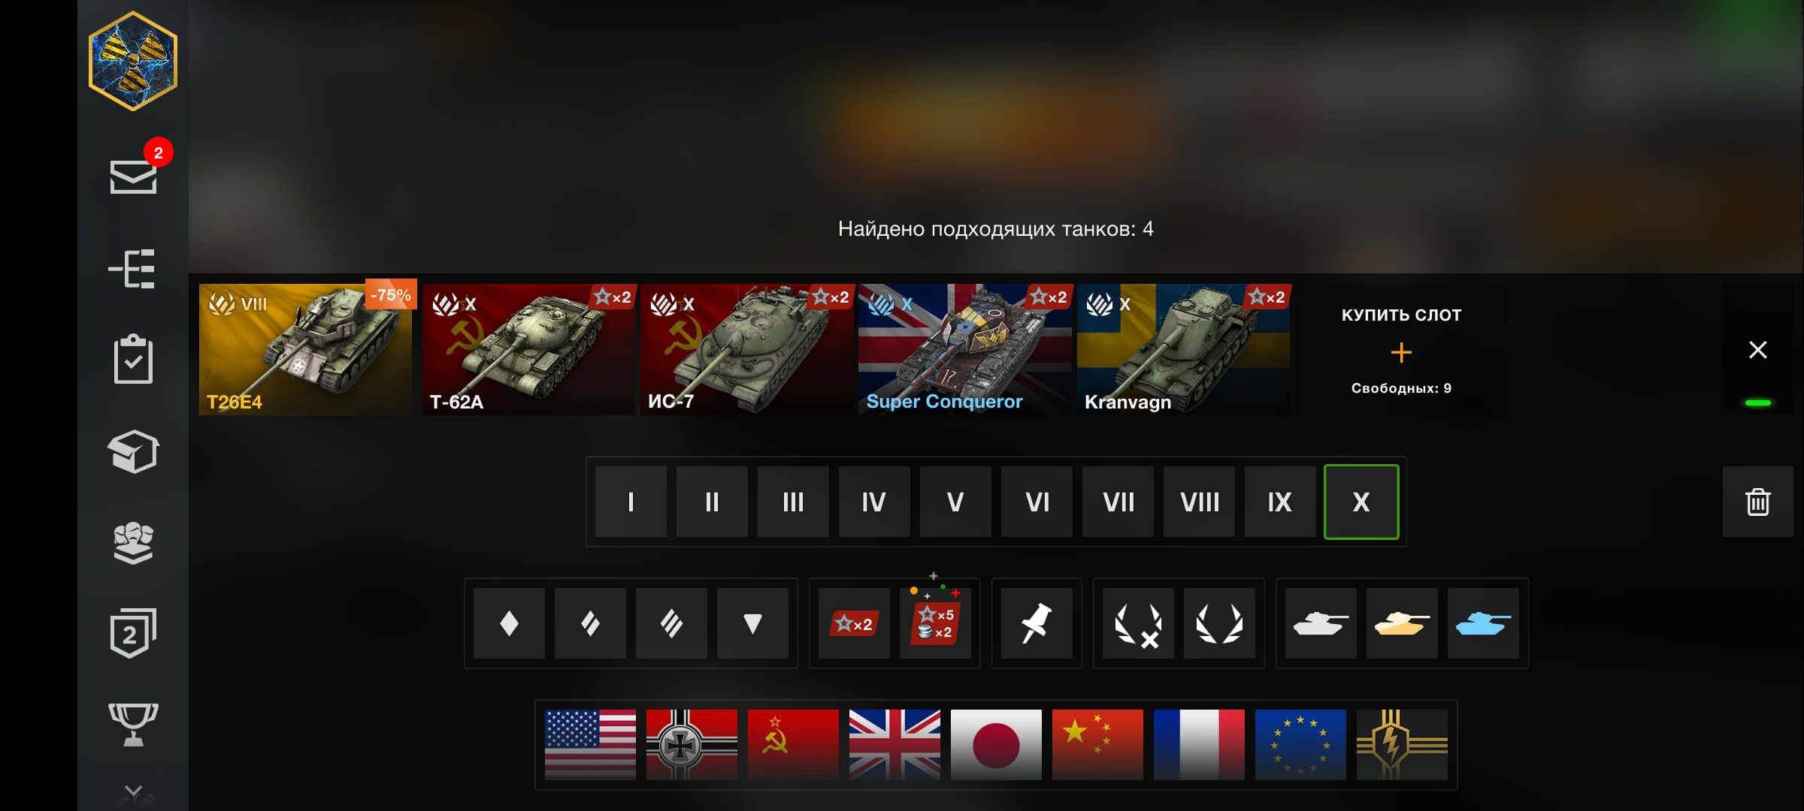This screenshot has height=811, width=1804.
Task: Toggle the tank destroyer triangle class filter
Action: click(752, 623)
